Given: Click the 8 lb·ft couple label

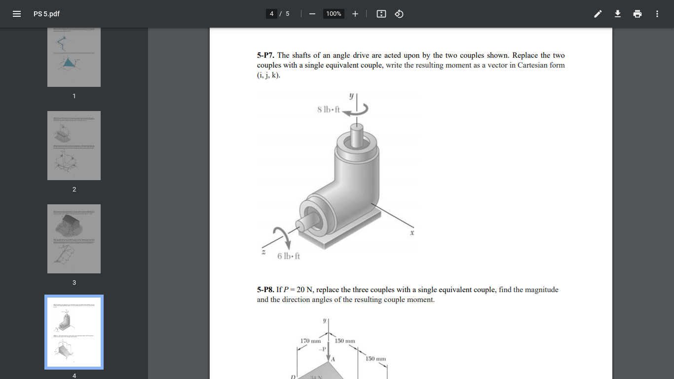Looking at the screenshot, I should [x=329, y=110].
